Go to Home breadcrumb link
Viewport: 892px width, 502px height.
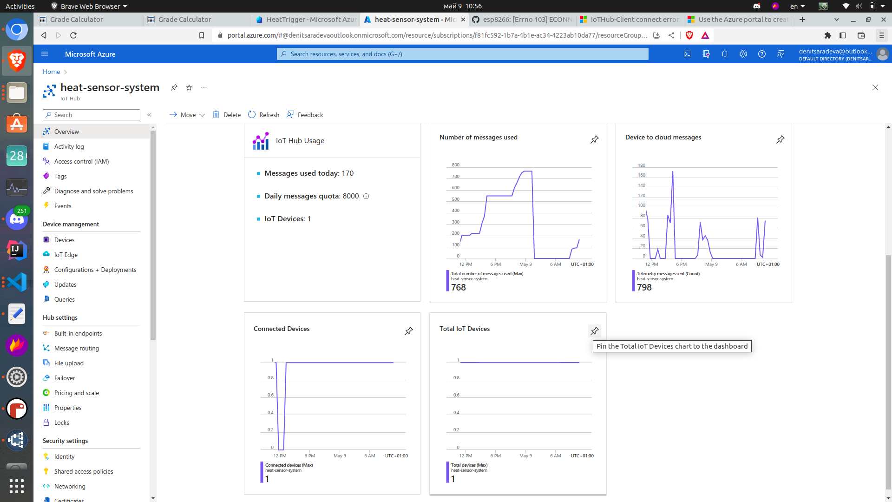coord(51,72)
